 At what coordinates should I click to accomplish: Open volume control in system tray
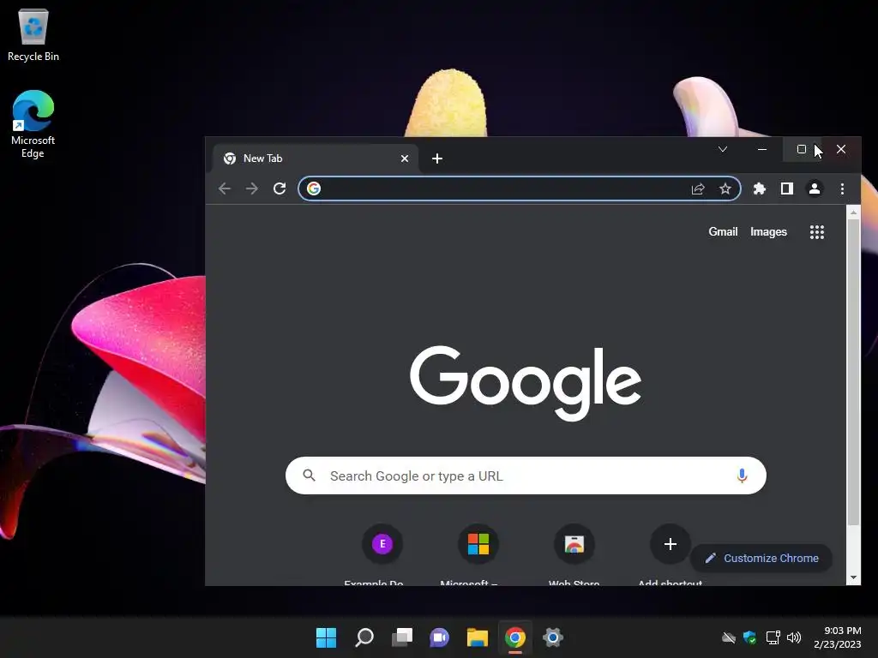point(794,637)
